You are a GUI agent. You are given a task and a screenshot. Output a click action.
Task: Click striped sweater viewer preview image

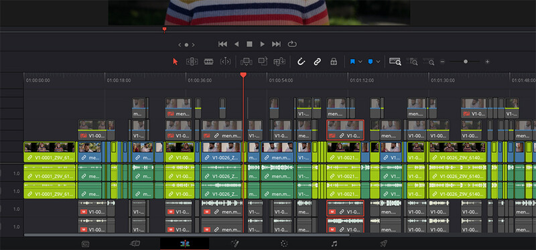[259, 13]
